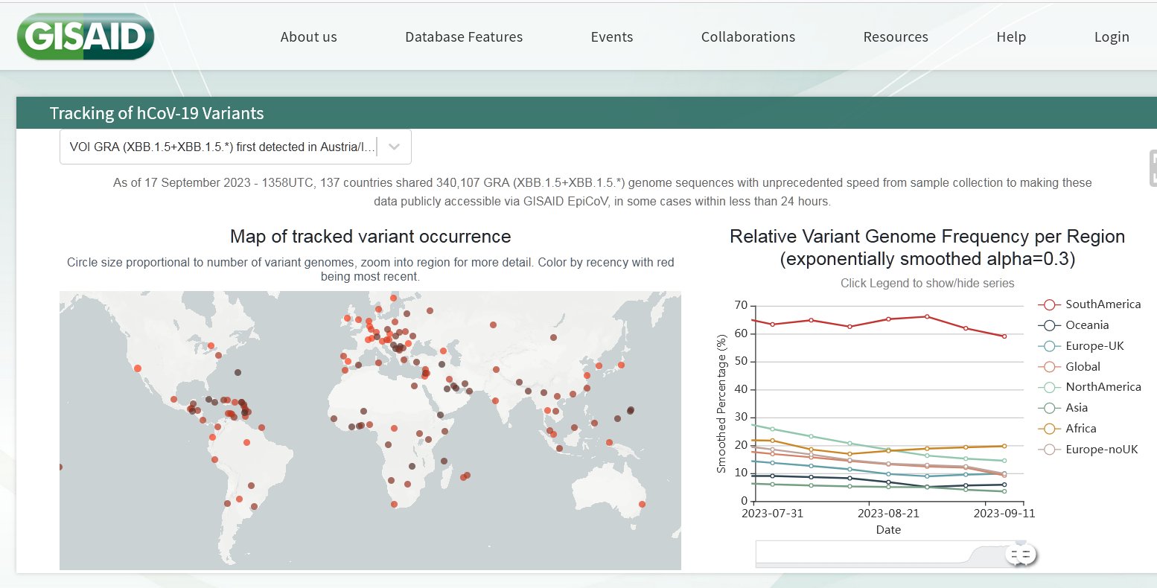Click the partially hidden icon at right edge

tap(1153, 167)
